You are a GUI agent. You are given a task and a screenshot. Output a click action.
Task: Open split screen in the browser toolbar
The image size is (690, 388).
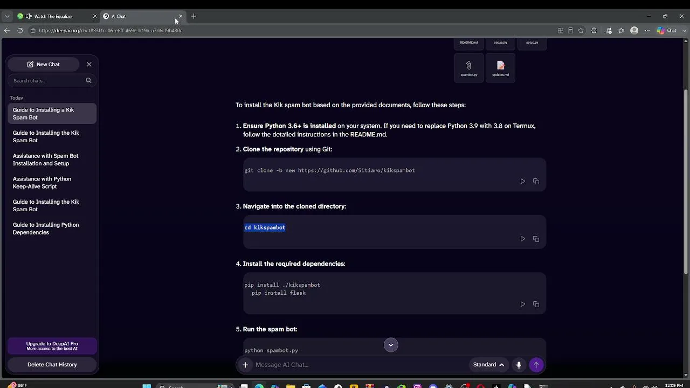pos(561,31)
